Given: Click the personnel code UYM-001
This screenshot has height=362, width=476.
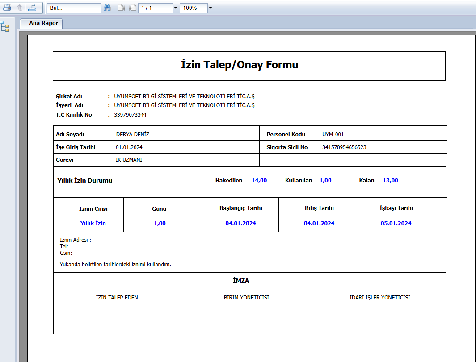Looking at the screenshot, I should point(333,135).
